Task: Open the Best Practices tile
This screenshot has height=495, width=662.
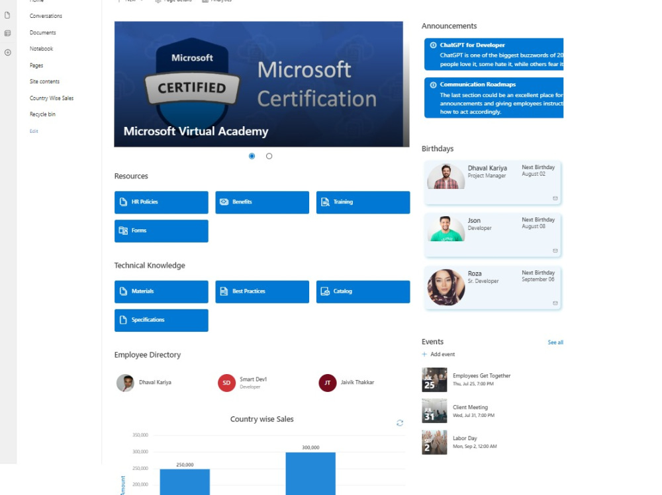Action: 262,291
